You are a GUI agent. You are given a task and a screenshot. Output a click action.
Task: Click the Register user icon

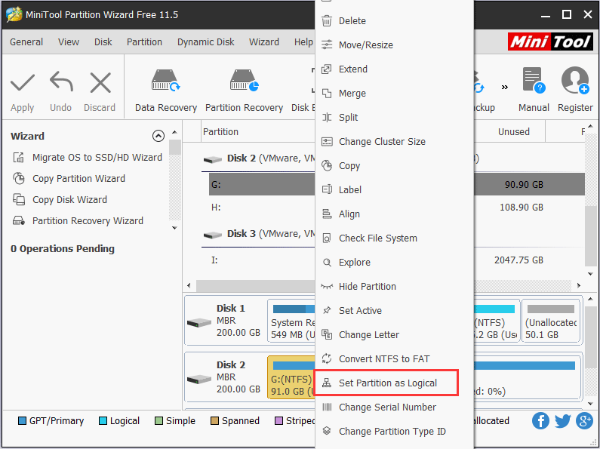[x=575, y=80]
